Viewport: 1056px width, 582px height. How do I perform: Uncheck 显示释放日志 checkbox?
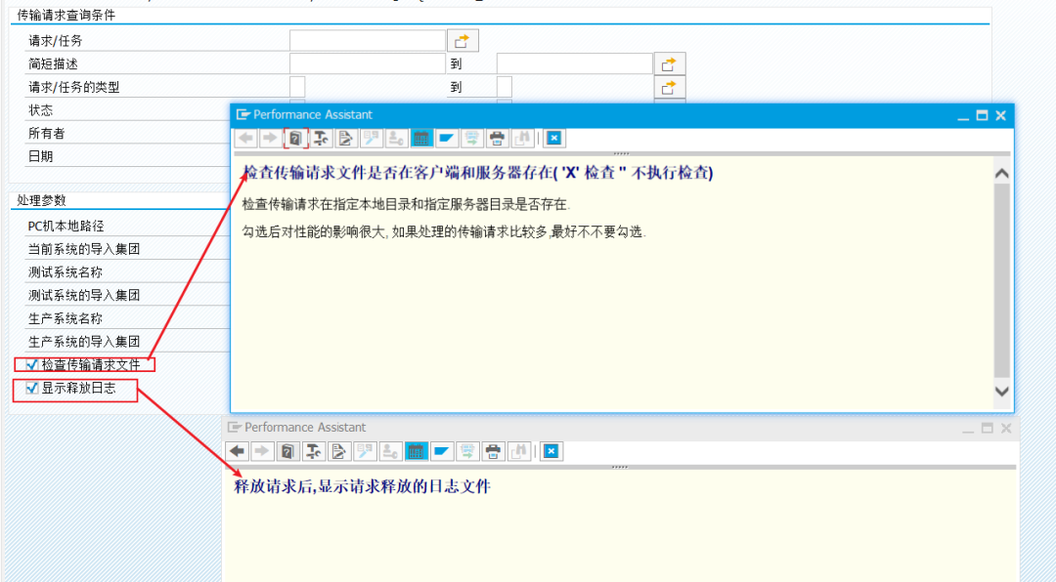coord(31,388)
